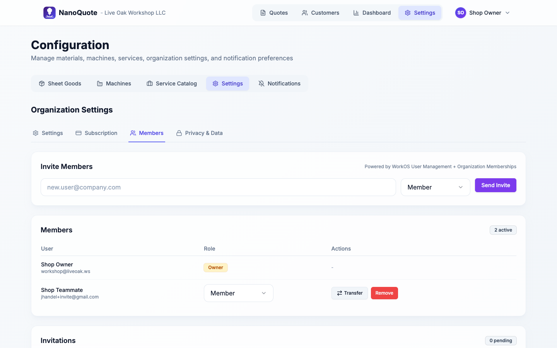The height and width of the screenshot is (348, 557).
Task: Open the top navigation Settings item
Action: pos(420,13)
